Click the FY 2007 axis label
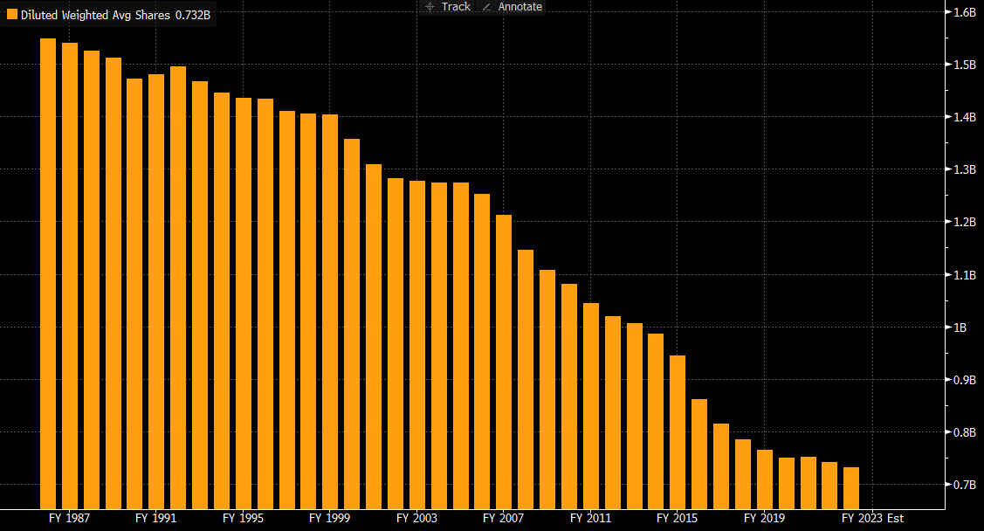 coord(503,519)
